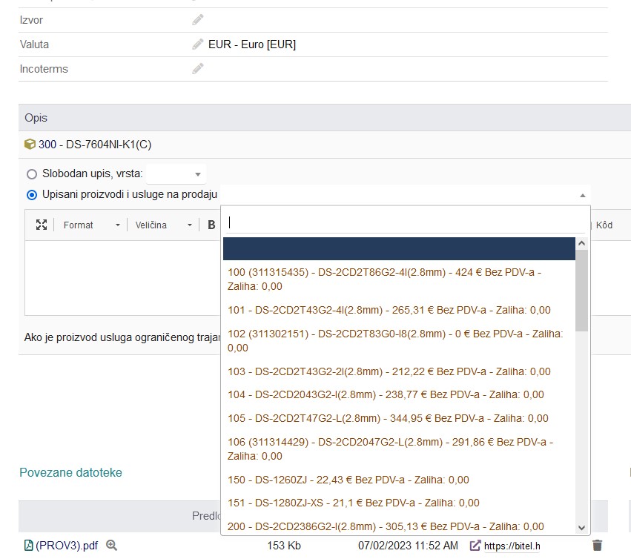Choose product 100 (311315435) DS-2CD2T86G2-4I
This screenshot has height=559, width=631.
(x=399, y=279)
